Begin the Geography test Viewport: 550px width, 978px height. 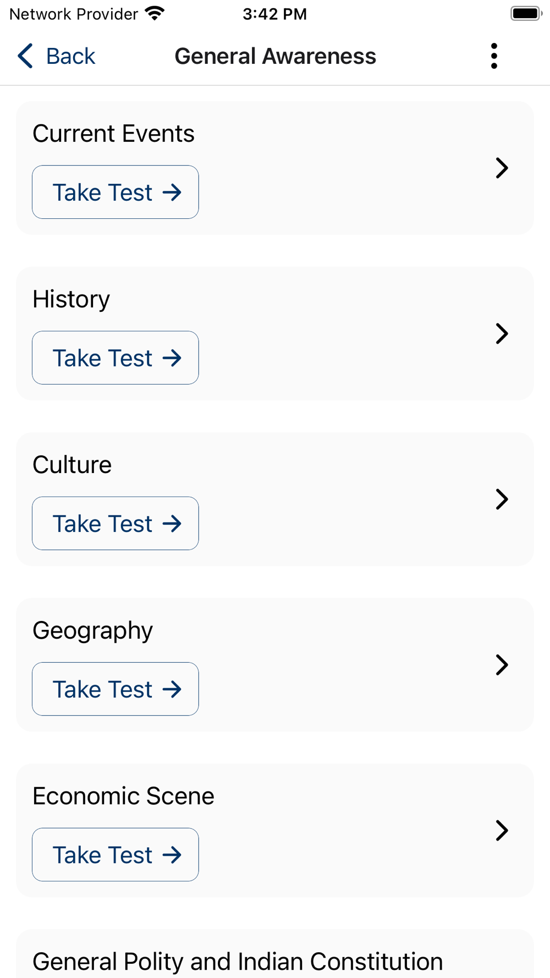116,689
